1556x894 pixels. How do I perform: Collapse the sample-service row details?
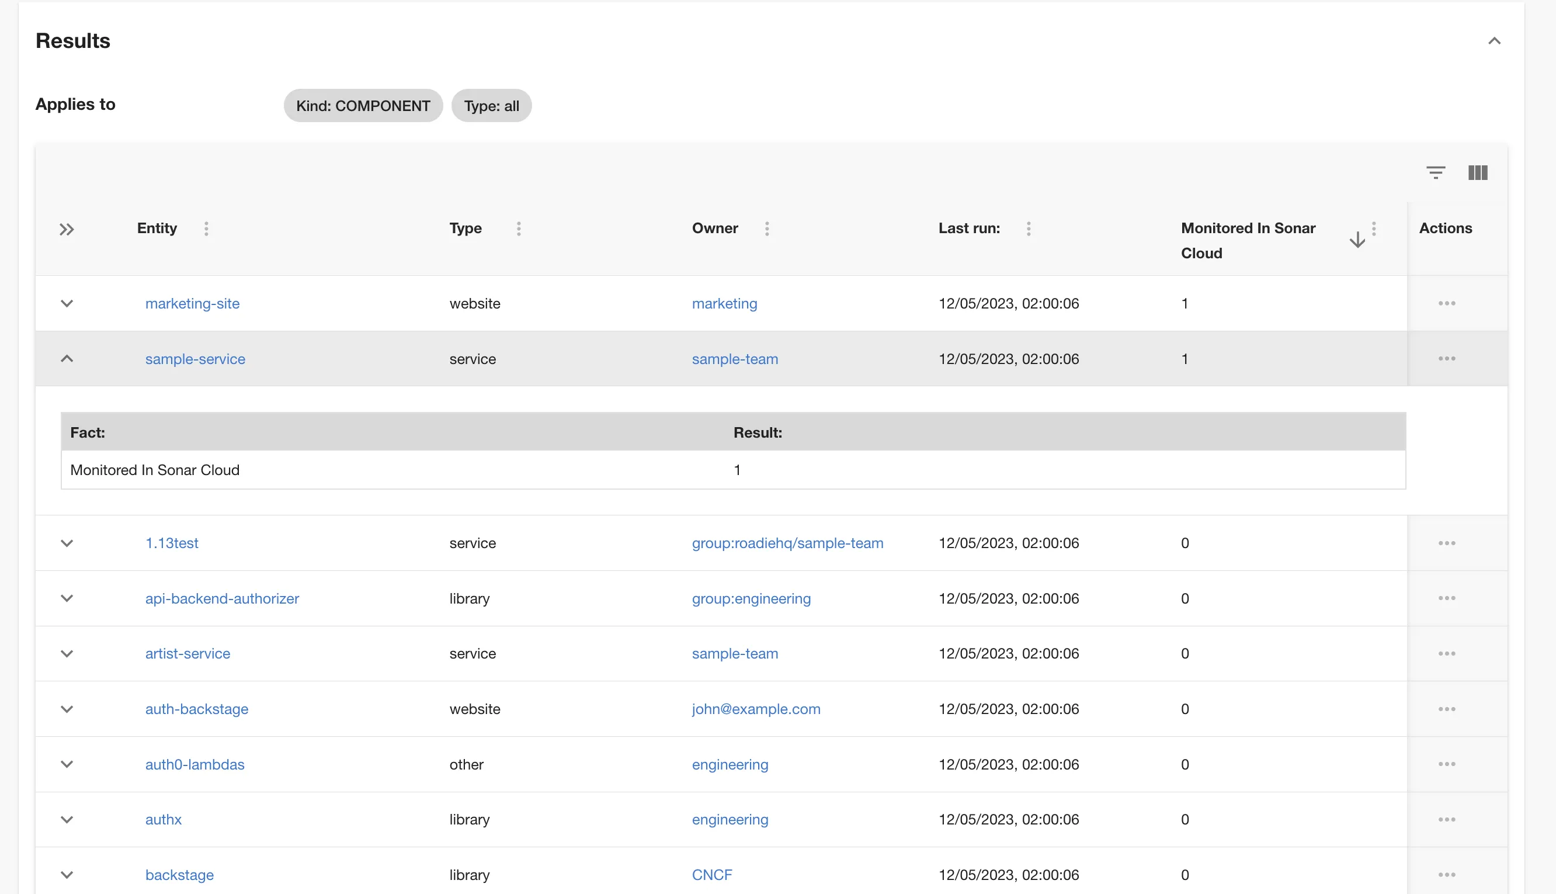pos(67,359)
